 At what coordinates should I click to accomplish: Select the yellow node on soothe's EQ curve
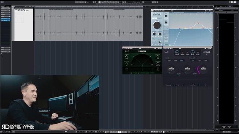[x=185, y=29]
